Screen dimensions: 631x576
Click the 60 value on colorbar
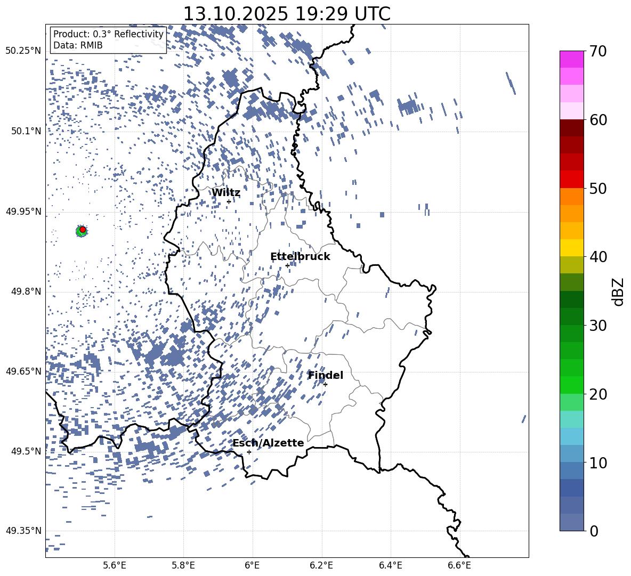(x=598, y=120)
